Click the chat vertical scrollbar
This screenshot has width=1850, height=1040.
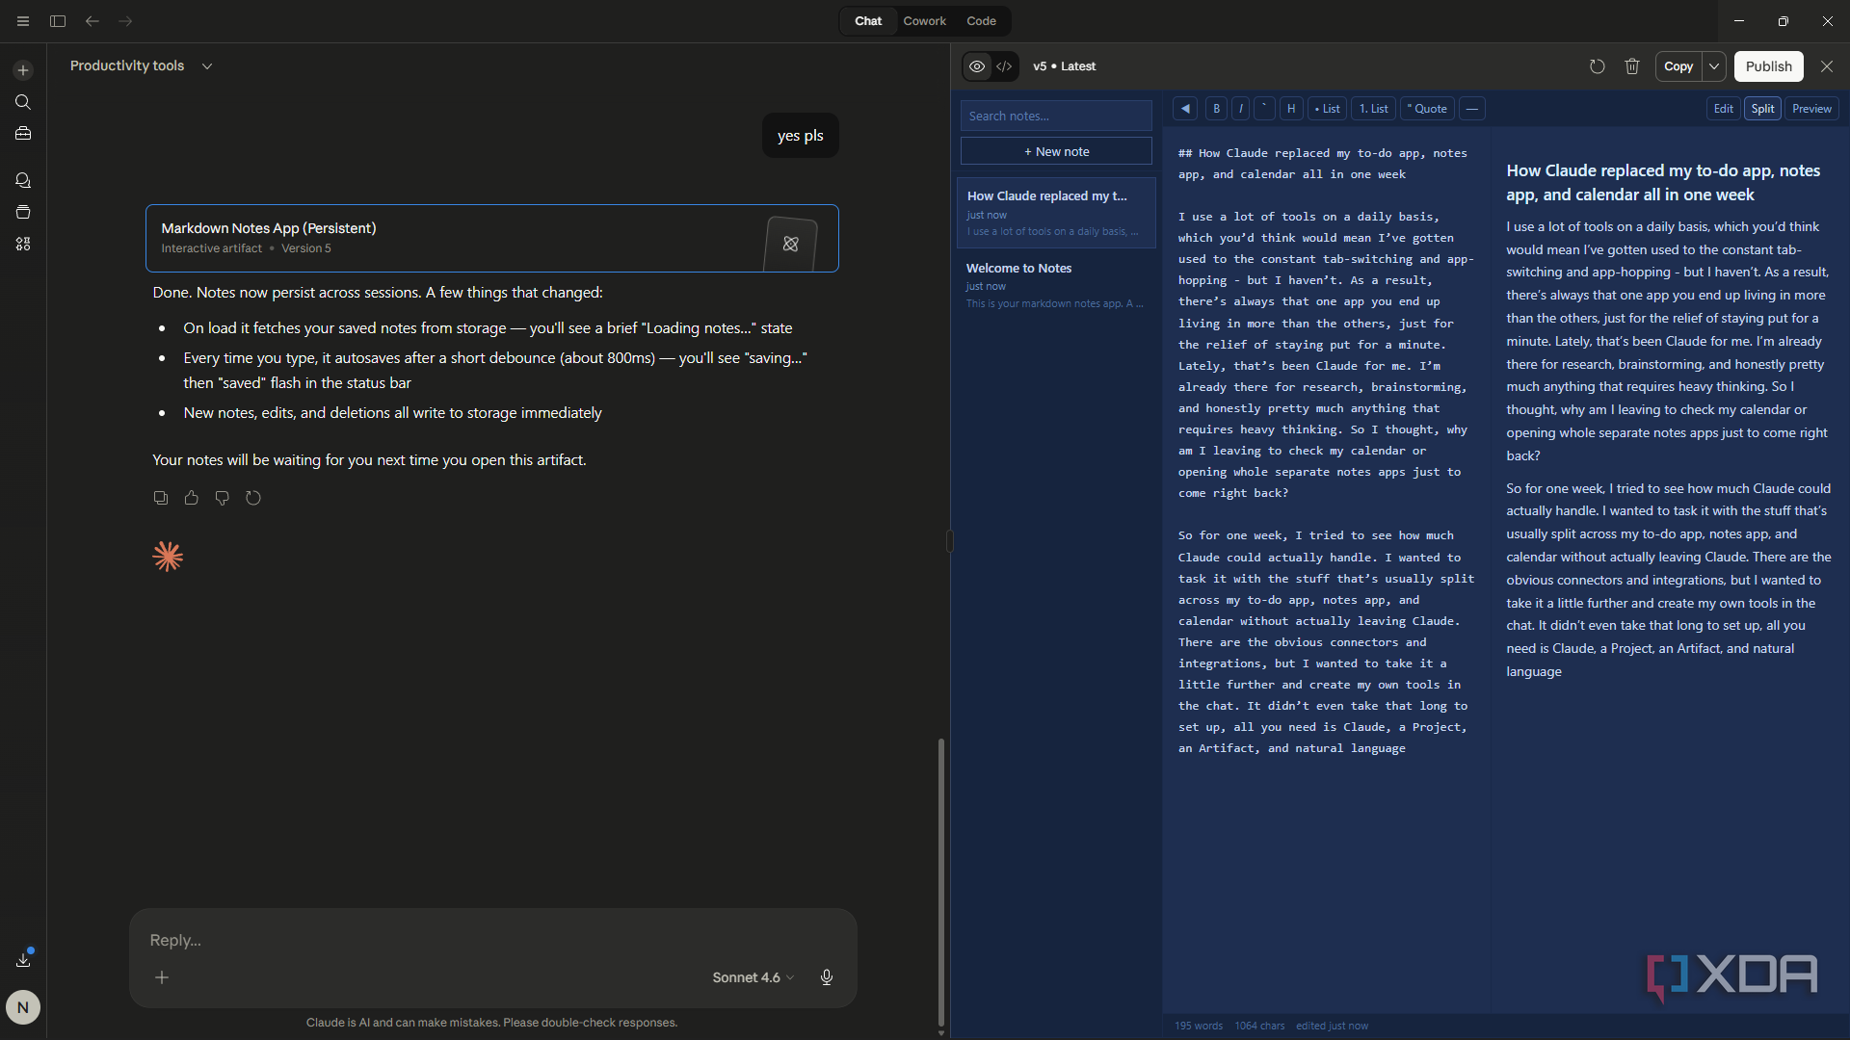point(940,881)
